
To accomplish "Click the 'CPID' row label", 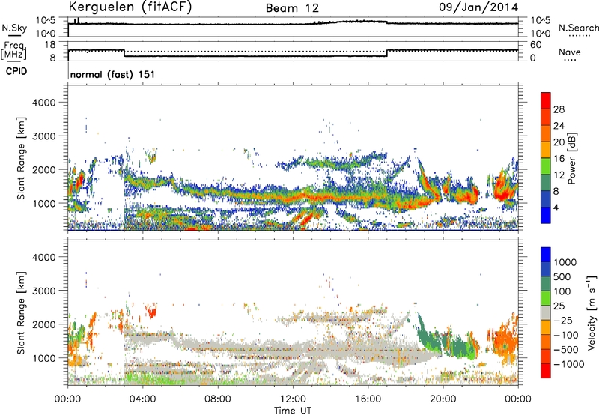I will pyautogui.click(x=16, y=71).
